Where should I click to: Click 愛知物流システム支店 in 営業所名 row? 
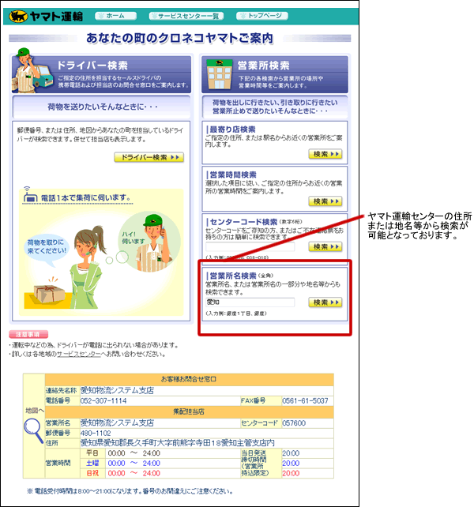point(117,423)
